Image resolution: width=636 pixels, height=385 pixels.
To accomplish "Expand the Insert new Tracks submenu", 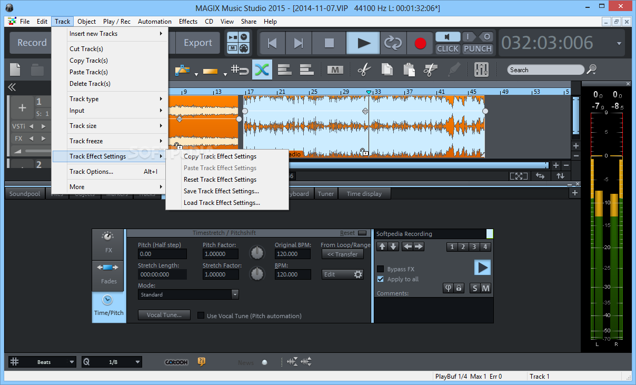I will 110,34.
